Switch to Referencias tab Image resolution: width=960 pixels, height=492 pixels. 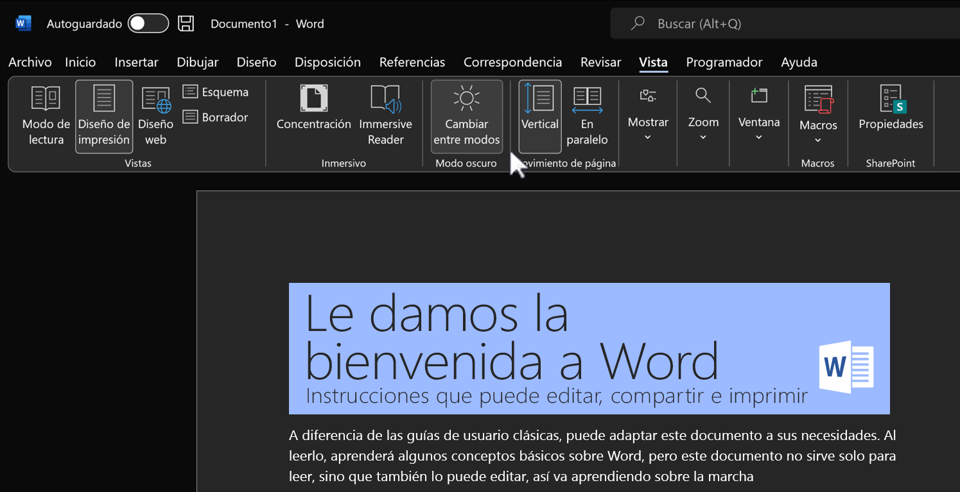pos(412,62)
